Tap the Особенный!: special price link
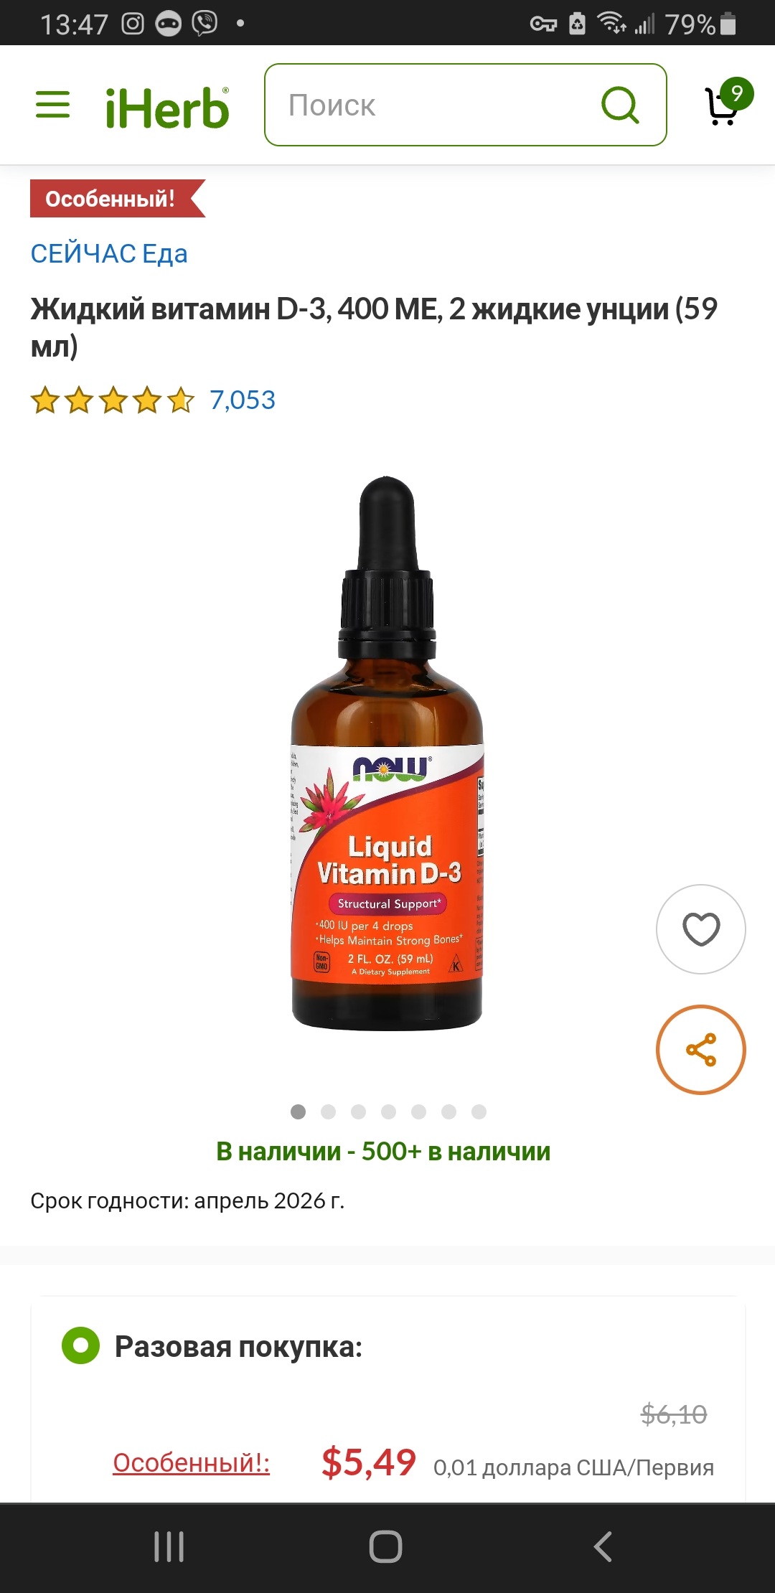 click(x=191, y=1462)
